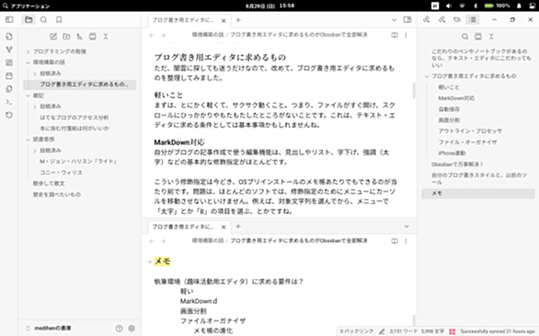539x336 pixels.
Task: Fold the メモ heading in the editor
Action: (x=150, y=262)
